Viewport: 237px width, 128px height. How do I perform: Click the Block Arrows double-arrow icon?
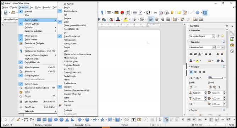pos(95,120)
